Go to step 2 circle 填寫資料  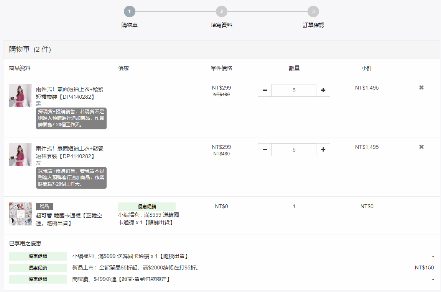click(221, 11)
